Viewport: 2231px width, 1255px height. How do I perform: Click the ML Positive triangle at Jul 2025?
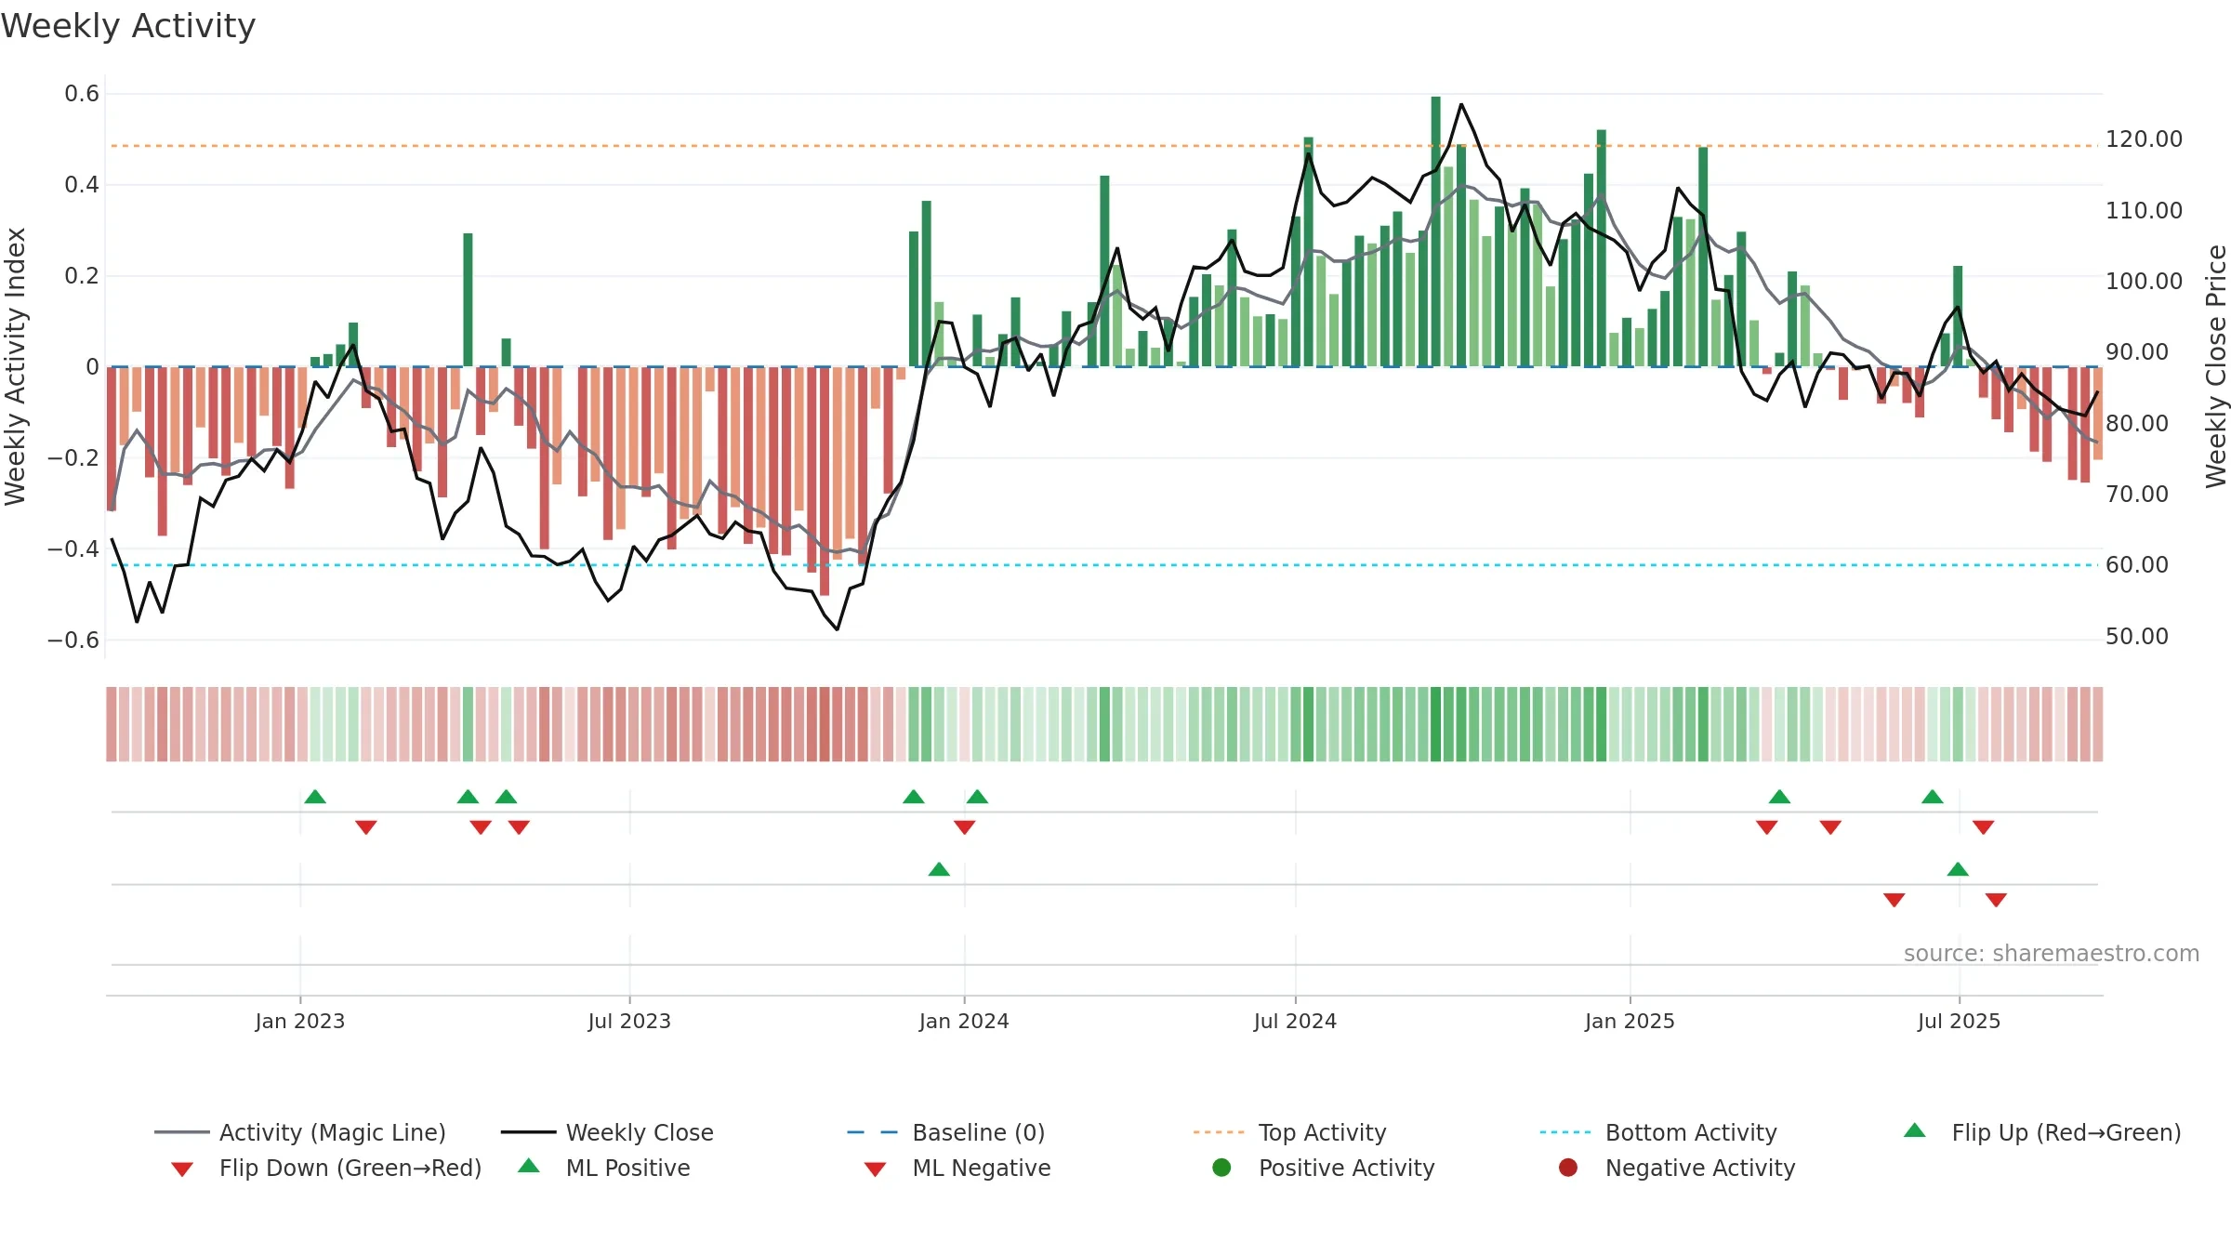1958,869
